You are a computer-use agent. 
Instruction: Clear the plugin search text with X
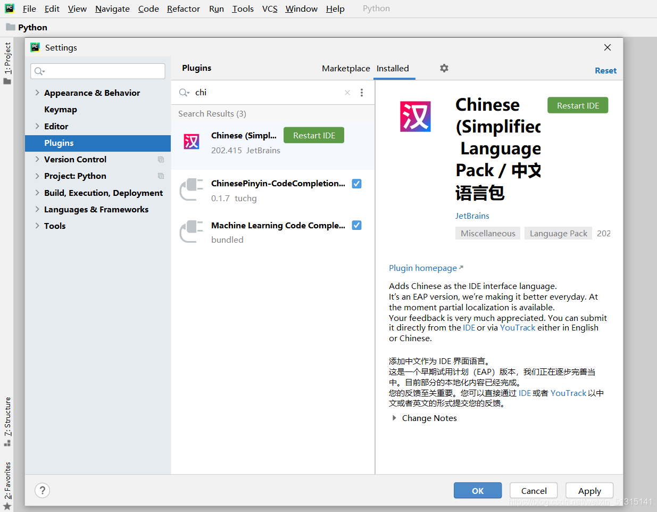pos(347,93)
